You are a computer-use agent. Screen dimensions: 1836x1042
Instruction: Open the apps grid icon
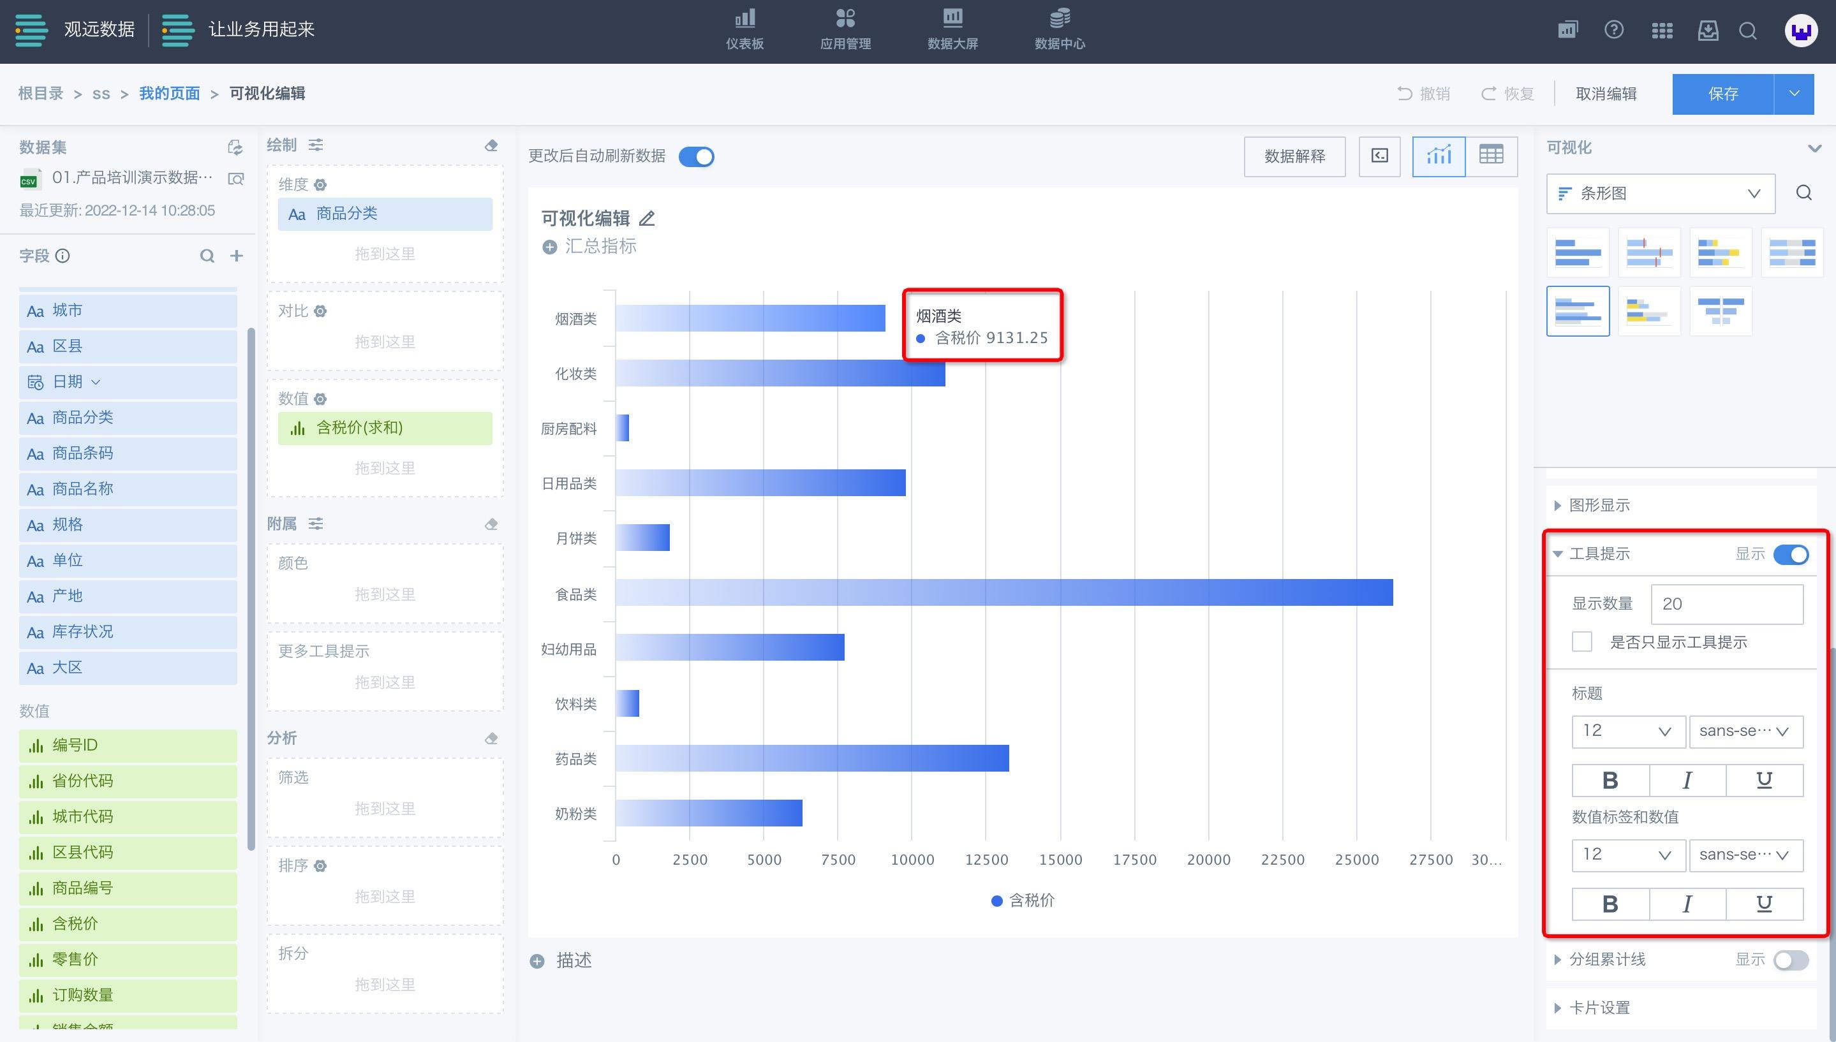(1662, 31)
